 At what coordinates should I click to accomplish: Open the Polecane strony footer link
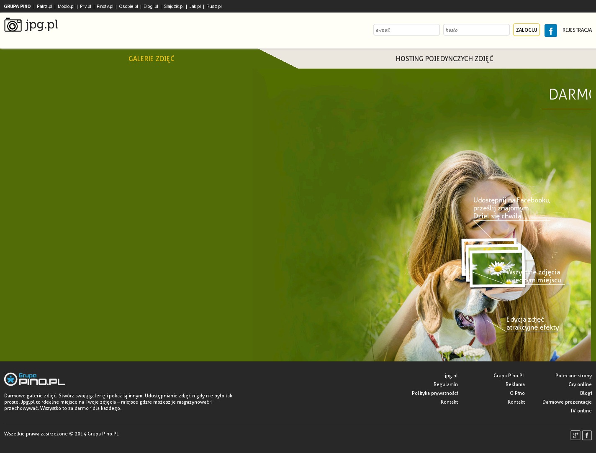(x=573, y=376)
